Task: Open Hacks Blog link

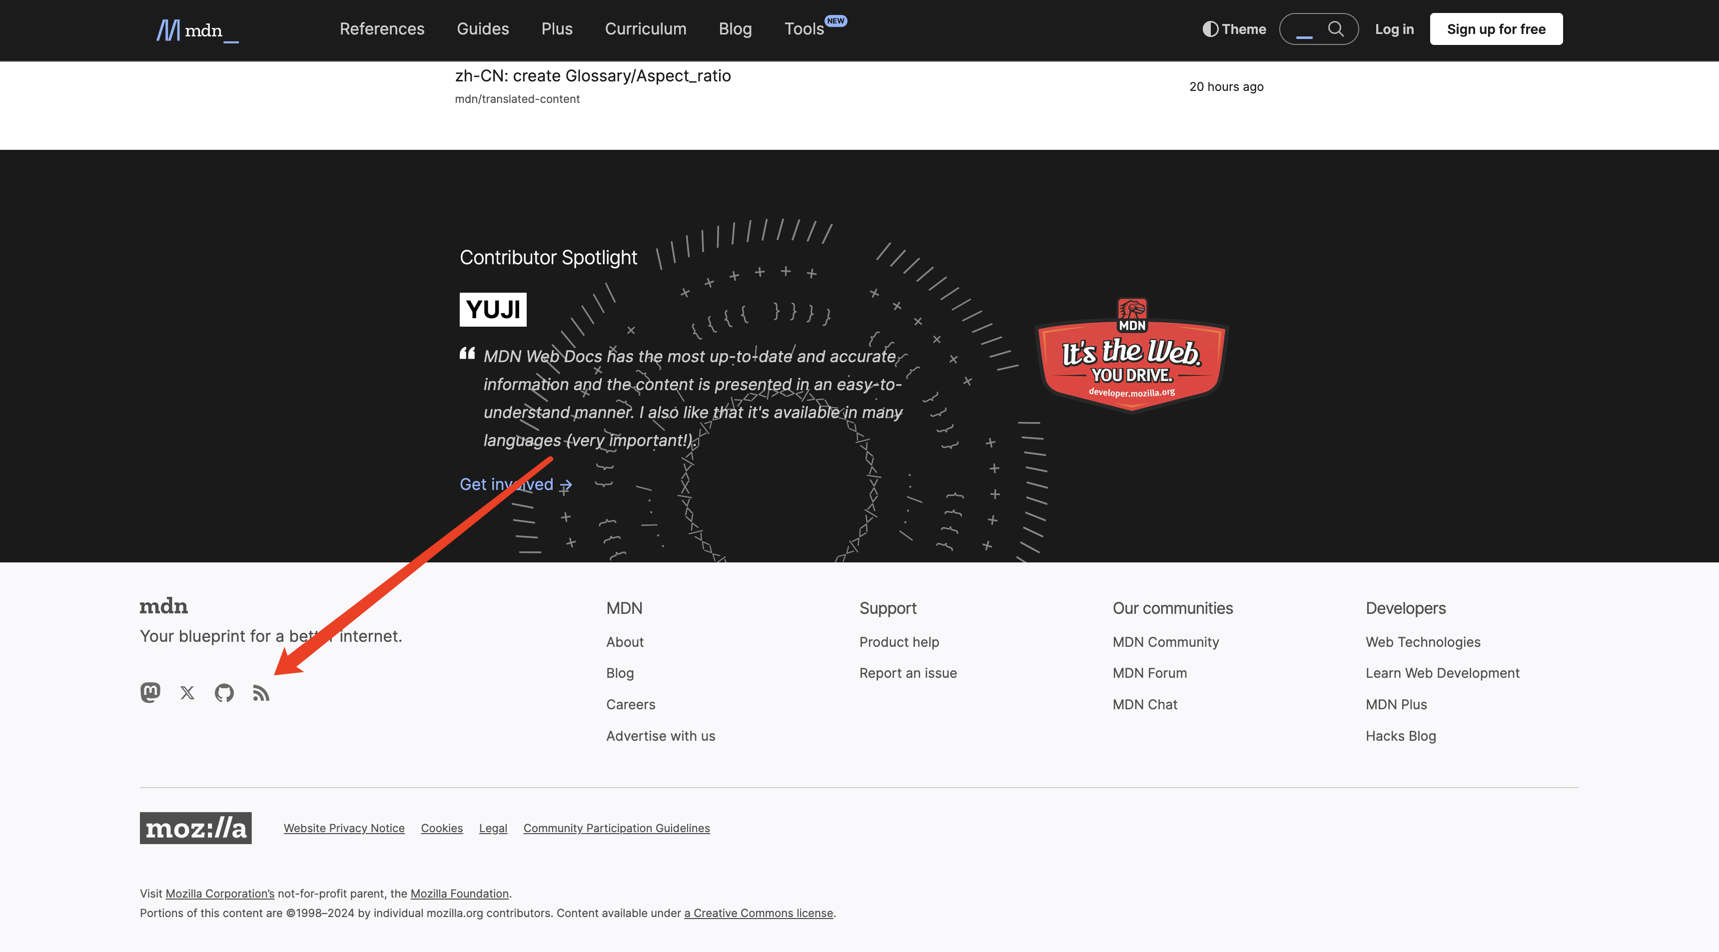Action: pos(1401,736)
